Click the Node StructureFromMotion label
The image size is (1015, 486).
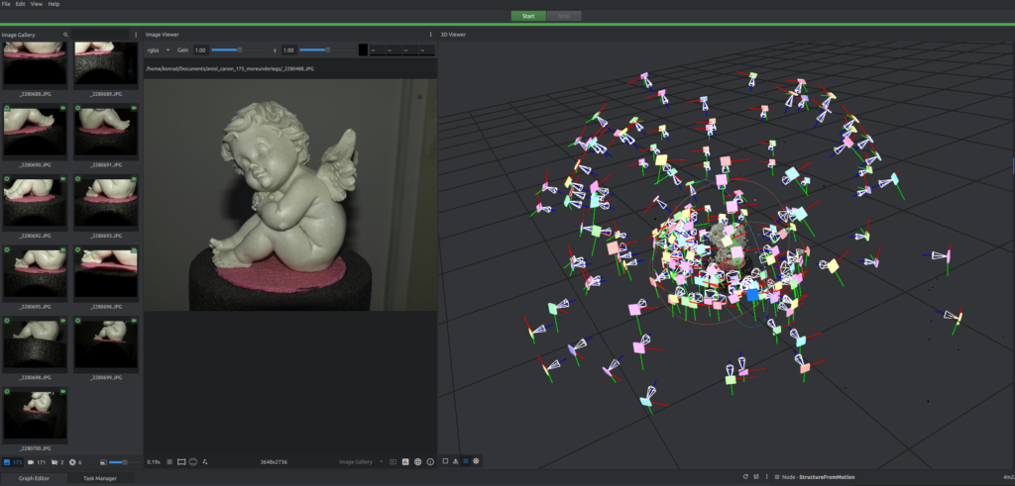818,477
